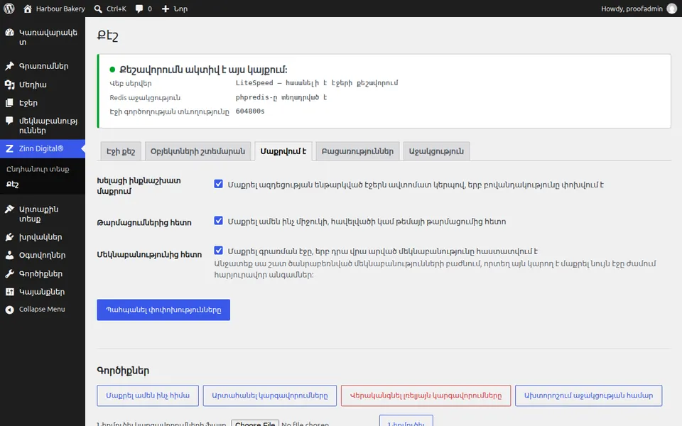Click the Zinn Digital Z logo icon
Screen dimensions: 682x426
pos(9,148)
